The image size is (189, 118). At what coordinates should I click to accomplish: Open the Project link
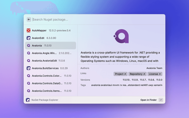click(x=120, y=74)
